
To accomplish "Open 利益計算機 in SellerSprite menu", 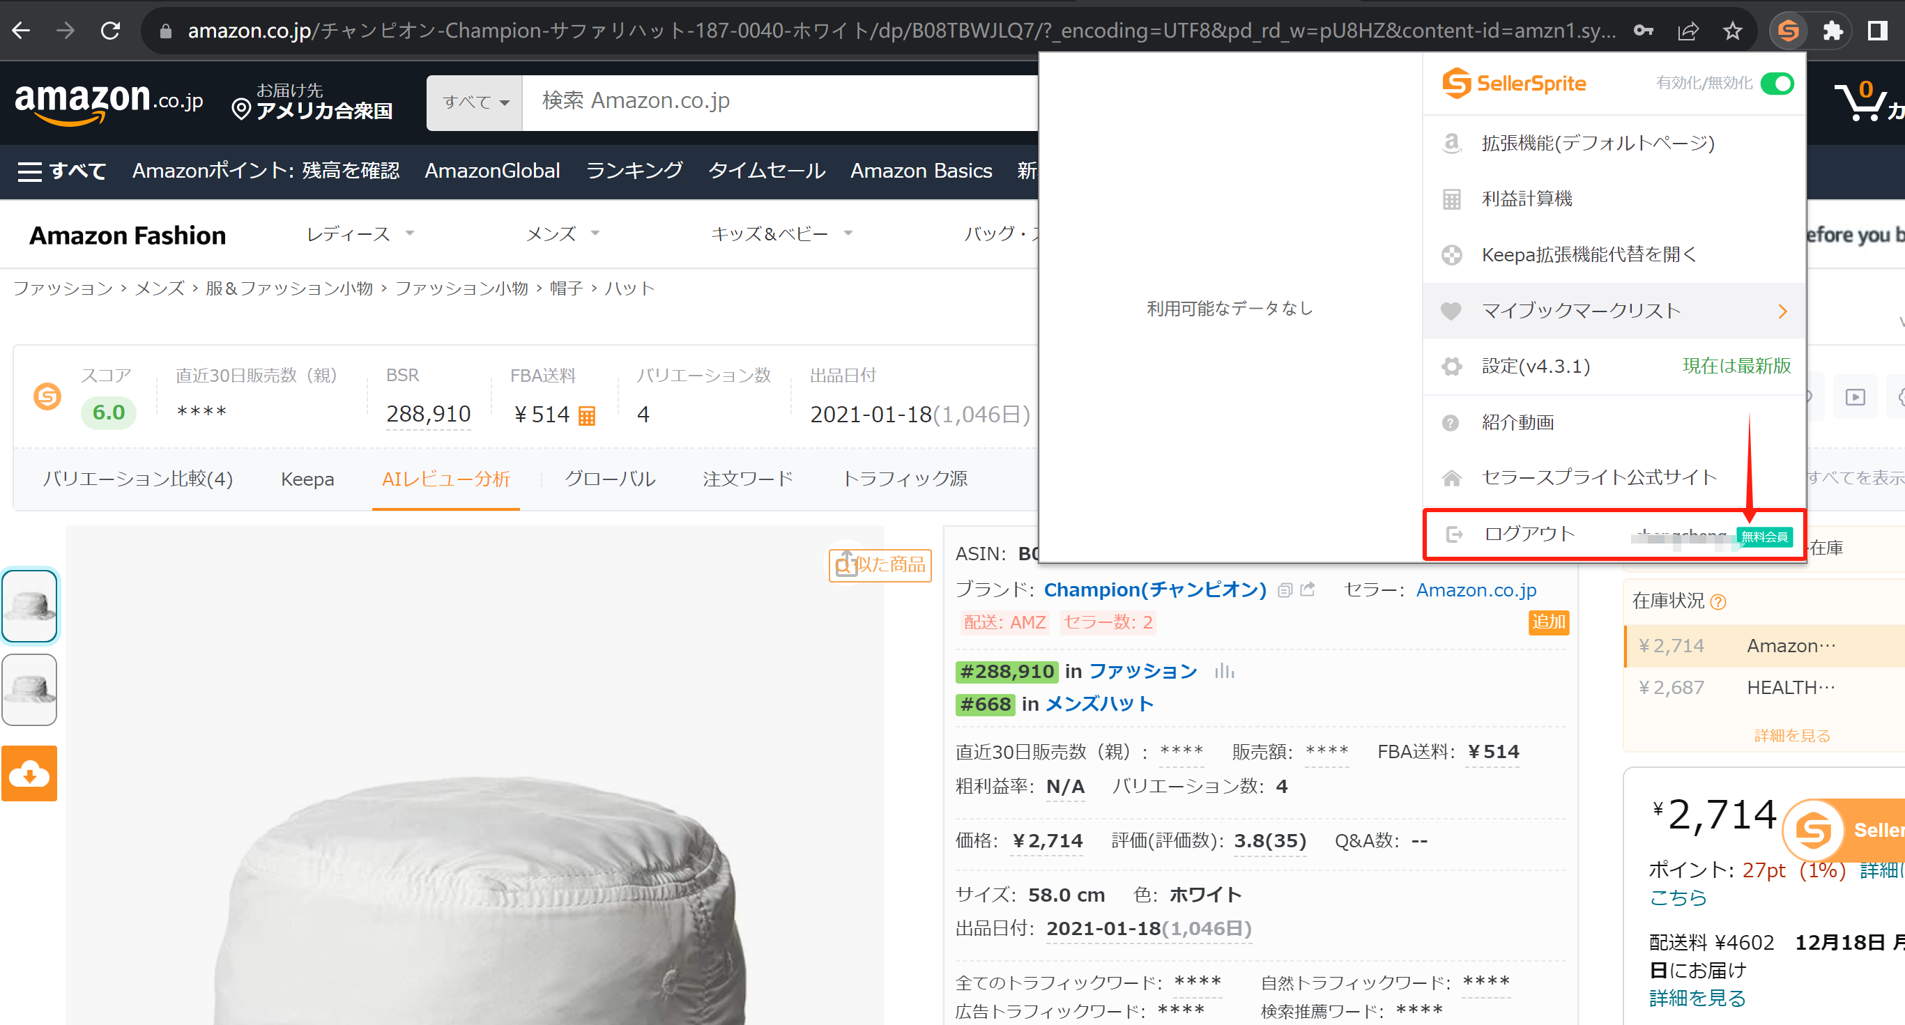I will pos(1614,199).
